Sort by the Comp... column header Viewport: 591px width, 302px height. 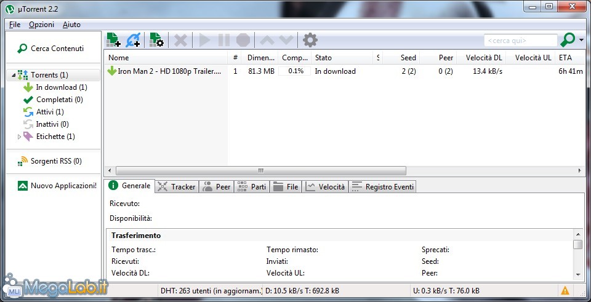coord(295,58)
